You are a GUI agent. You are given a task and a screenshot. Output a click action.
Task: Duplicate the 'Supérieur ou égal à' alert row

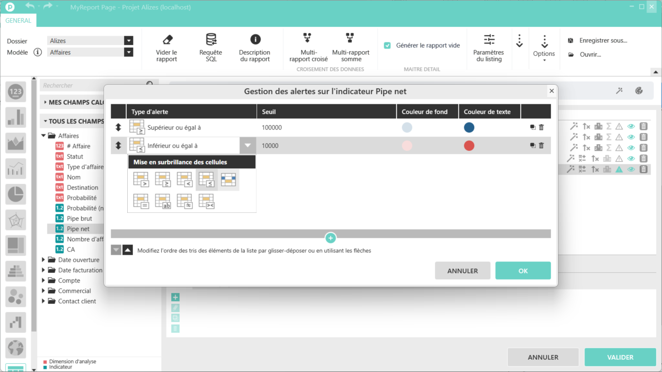(533, 128)
